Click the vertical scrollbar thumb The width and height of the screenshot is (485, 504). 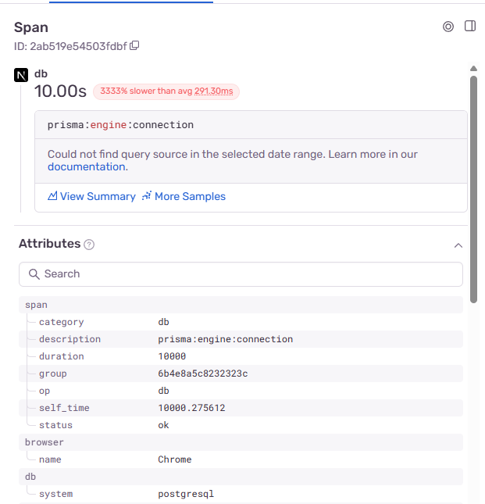tap(473, 188)
